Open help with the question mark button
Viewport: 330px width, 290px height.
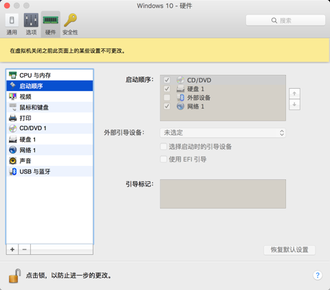point(318,275)
